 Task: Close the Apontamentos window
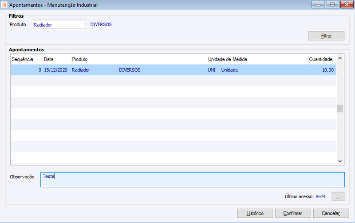(347, 4)
